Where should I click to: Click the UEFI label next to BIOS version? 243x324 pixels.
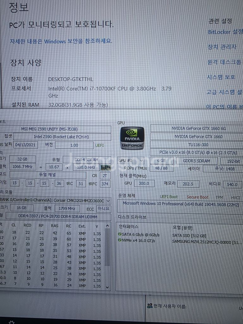99,145
